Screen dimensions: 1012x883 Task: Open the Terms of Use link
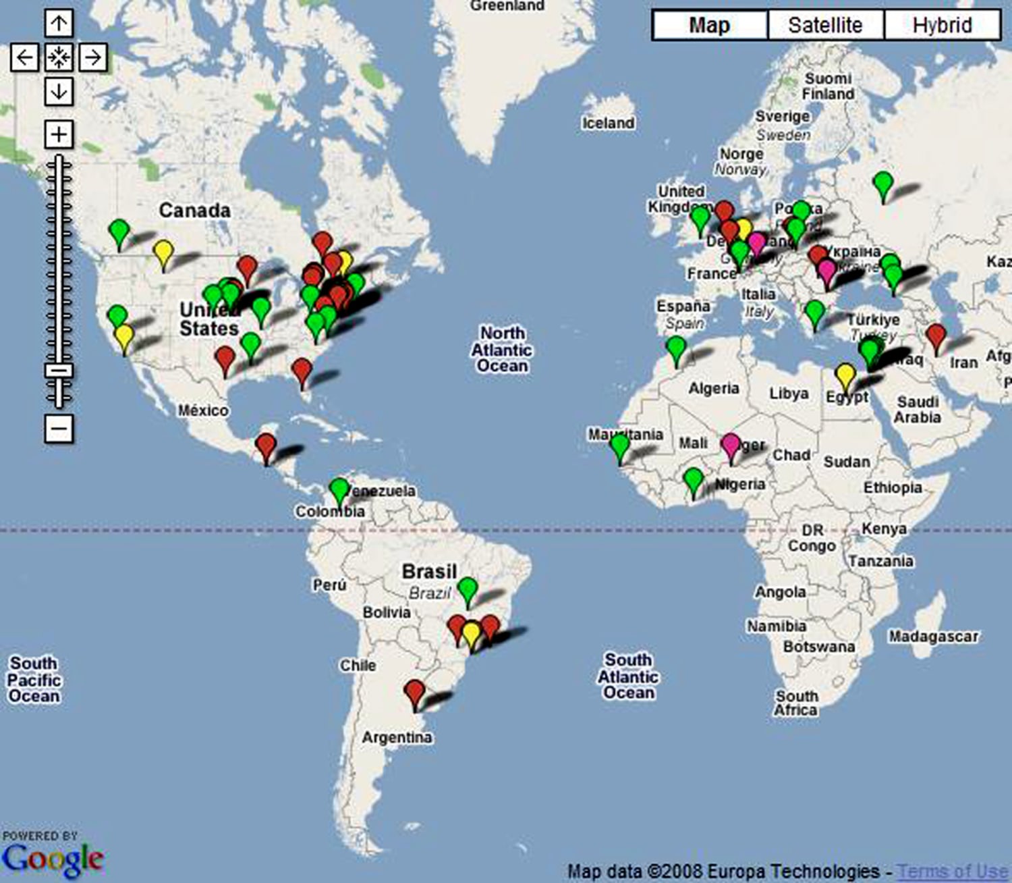tap(952, 872)
